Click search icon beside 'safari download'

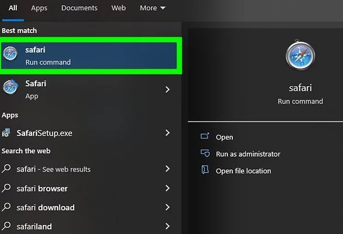[6, 207]
